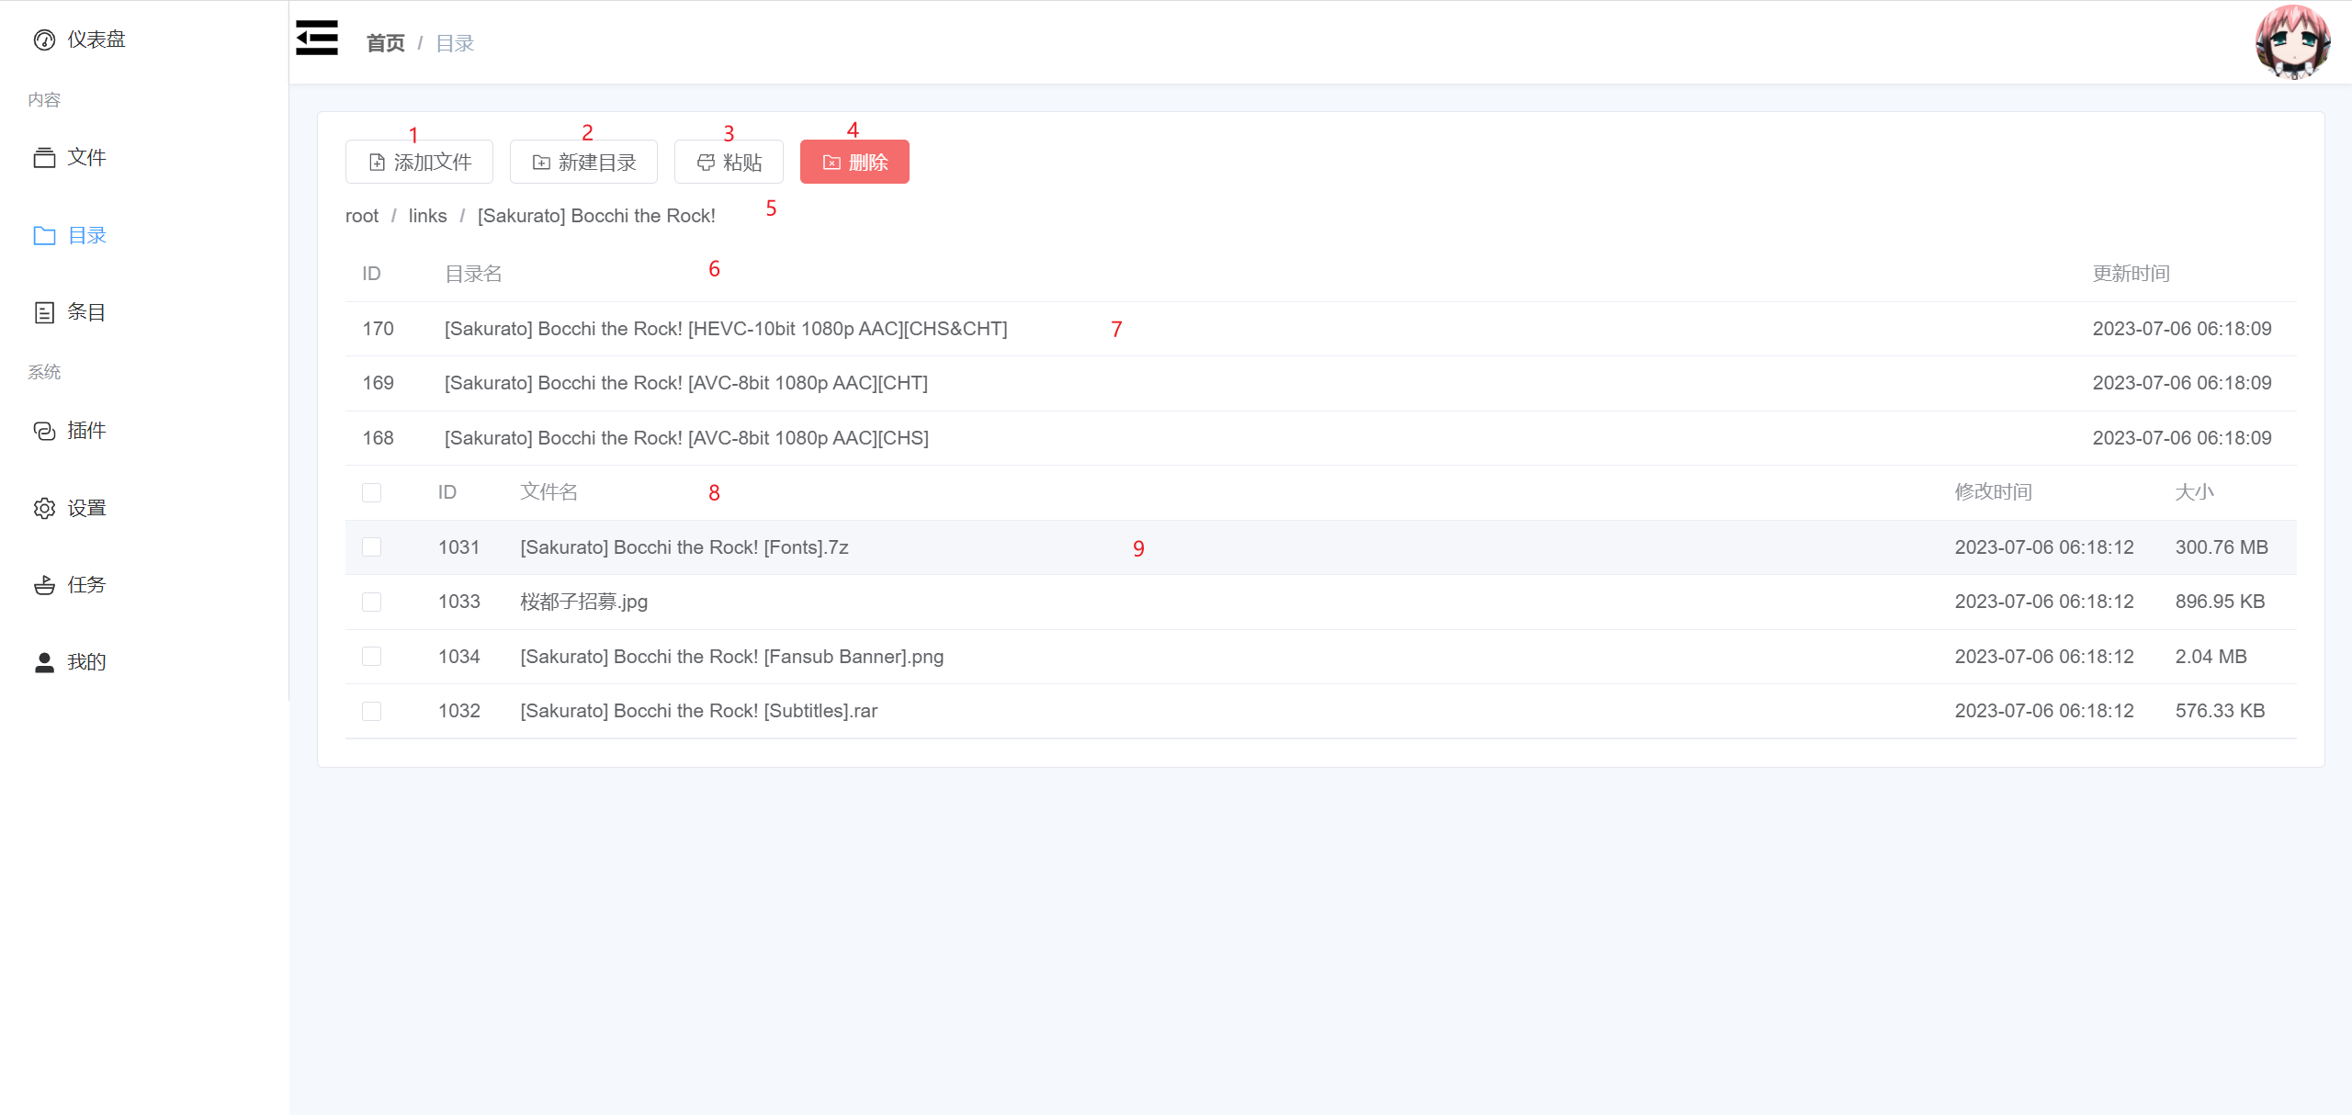Check the box for file 1034
This screenshot has height=1115, width=2352.
(x=371, y=657)
